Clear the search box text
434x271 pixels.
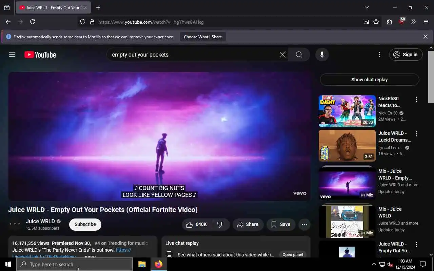pyautogui.click(x=282, y=55)
